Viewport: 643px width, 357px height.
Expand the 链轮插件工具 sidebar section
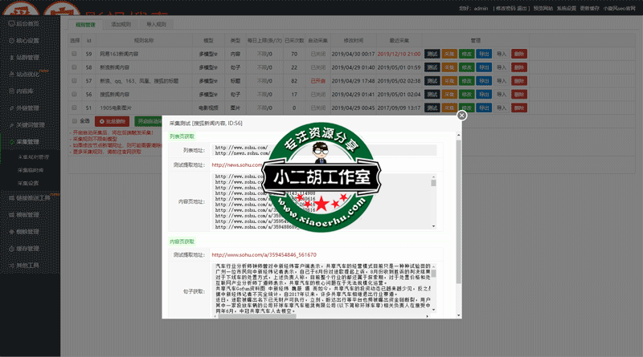point(32,197)
